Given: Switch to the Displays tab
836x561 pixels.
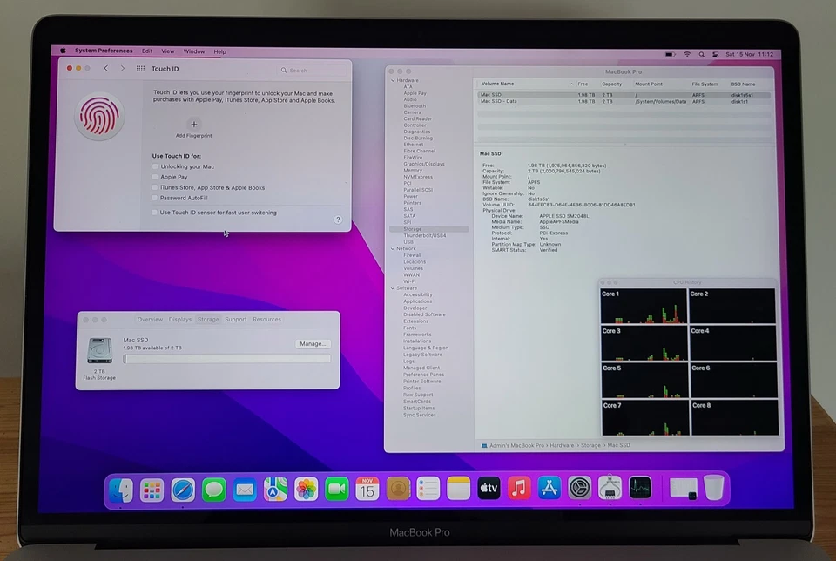Looking at the screenshot, I should 180,319.
